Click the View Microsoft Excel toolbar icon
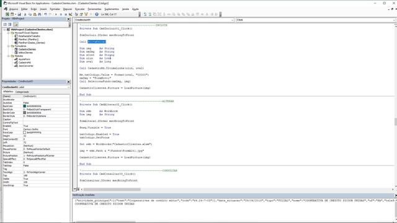 click(7, 14)
